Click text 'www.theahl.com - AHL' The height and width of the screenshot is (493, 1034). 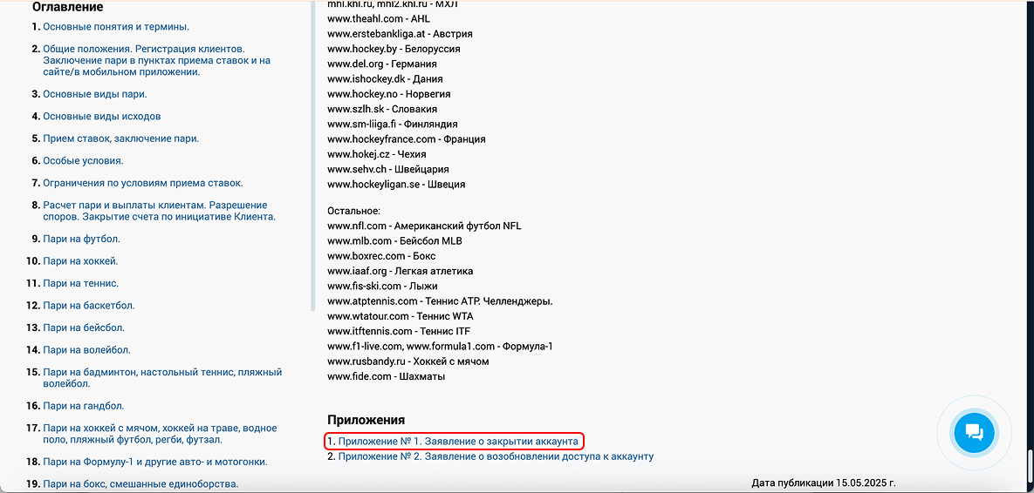pos(379,19)
